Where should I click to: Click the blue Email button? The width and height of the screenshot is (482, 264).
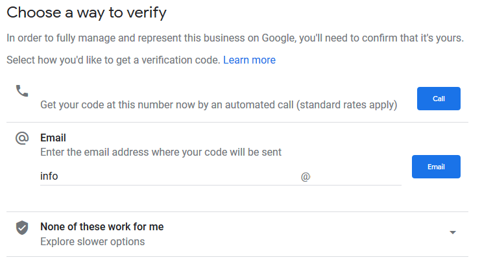pos(436,167)
